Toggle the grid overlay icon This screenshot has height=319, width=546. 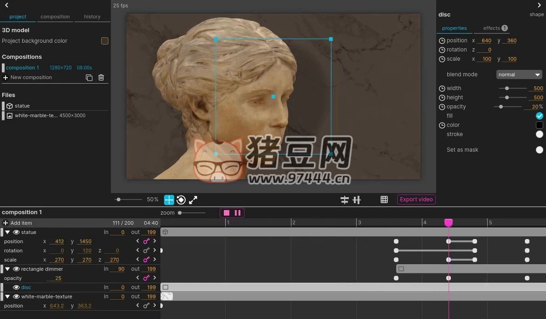click(384, 199)
